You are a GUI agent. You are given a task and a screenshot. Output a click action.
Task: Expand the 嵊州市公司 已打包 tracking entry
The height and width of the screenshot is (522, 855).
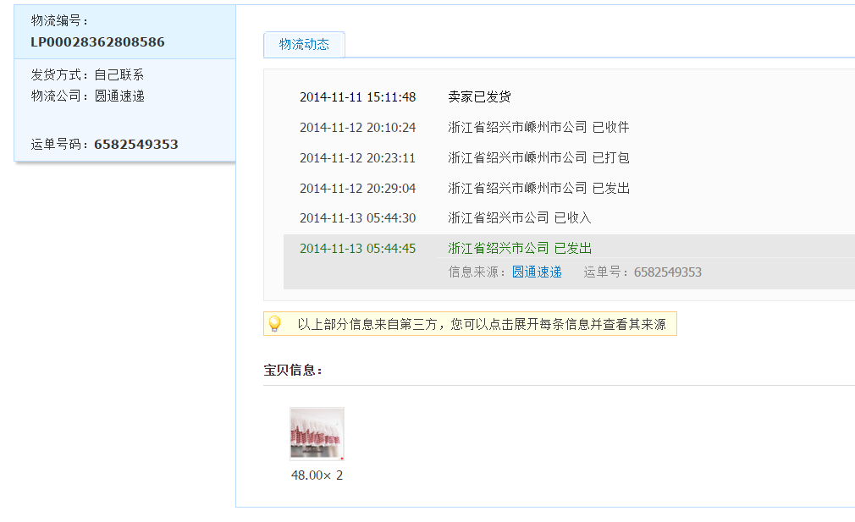[x=538, y=158]
